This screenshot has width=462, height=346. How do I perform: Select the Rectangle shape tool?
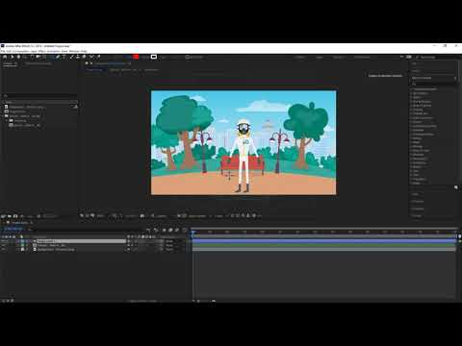pyautogui.click(x=51, y=57)
